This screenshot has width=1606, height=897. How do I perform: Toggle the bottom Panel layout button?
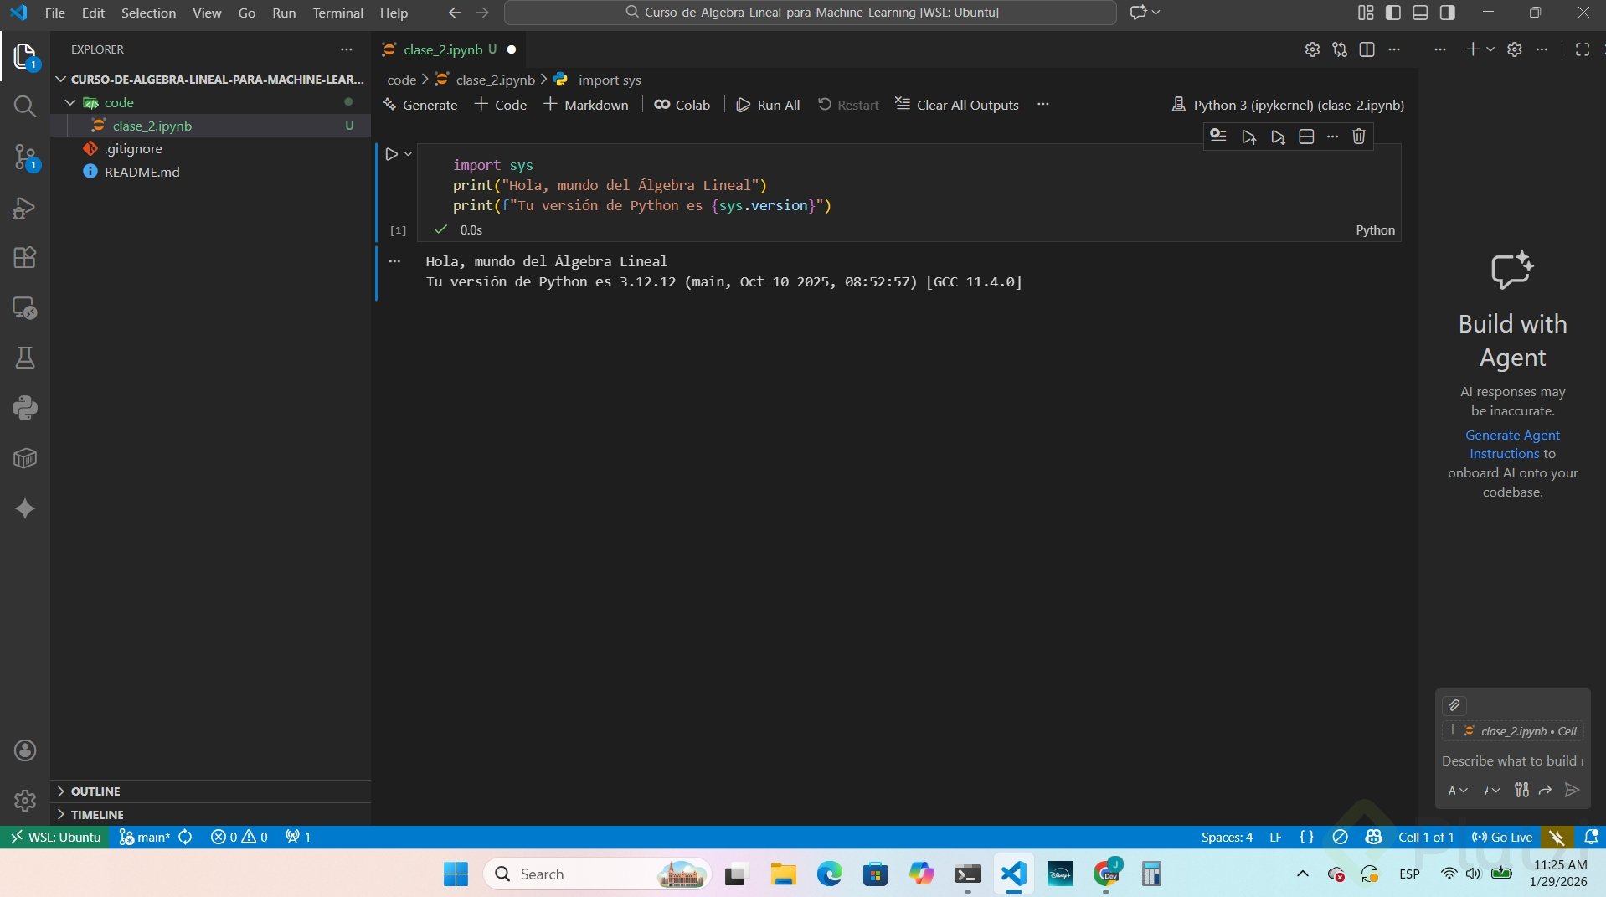(1420, 13)
